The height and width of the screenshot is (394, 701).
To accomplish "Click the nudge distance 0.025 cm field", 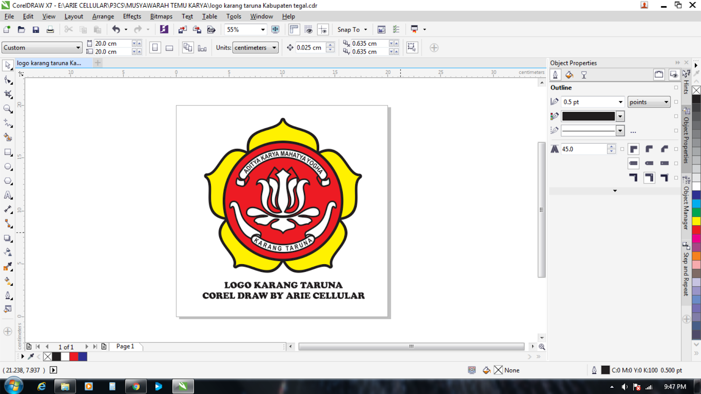I will (x=310, y=47).
